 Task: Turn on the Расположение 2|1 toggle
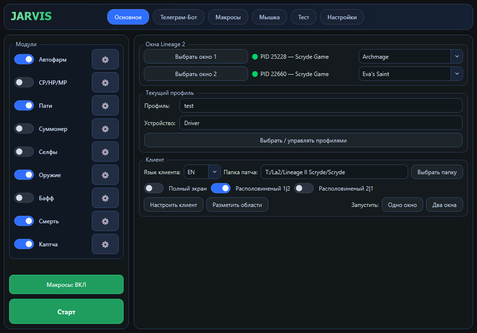click(x=304, y=189)
